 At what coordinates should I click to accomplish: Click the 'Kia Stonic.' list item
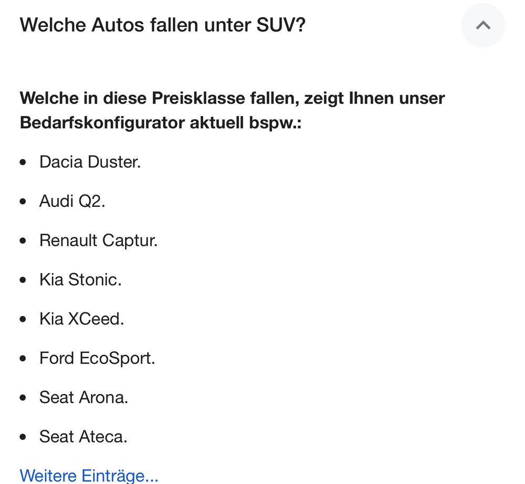[80, 279]
